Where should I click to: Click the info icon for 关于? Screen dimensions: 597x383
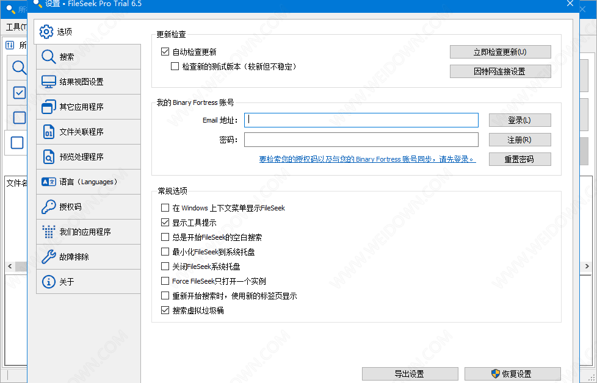pyautogui.click(x=49, y=282)
